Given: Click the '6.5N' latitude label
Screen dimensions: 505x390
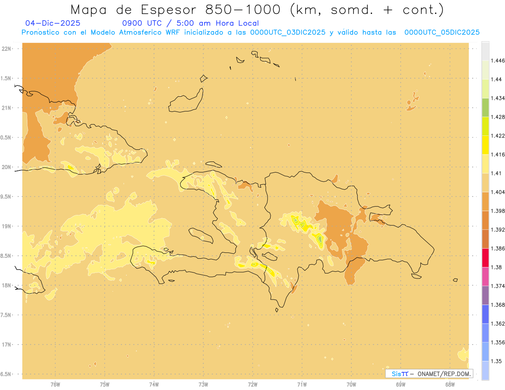Looking at the screenshot, I should click(x=6, y=374).
